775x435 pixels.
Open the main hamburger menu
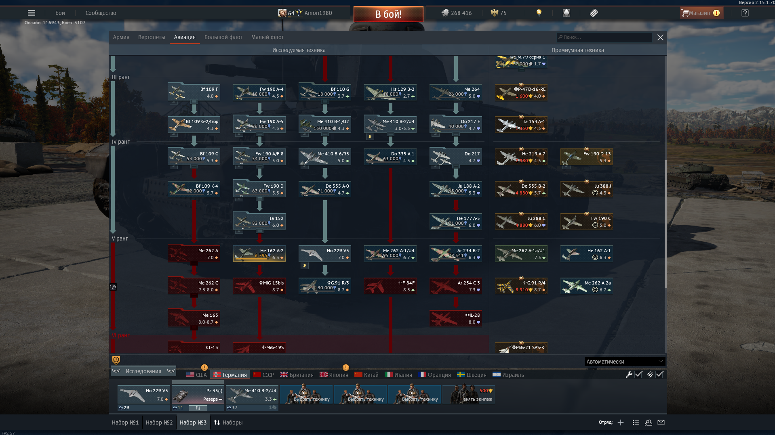coord(32,13)
